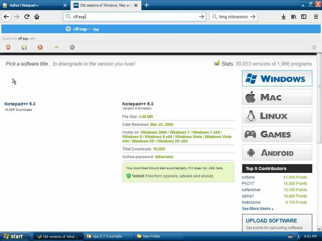Open search settings gear icon
This screenshot has height=241, width=322.
click(314, 48)
